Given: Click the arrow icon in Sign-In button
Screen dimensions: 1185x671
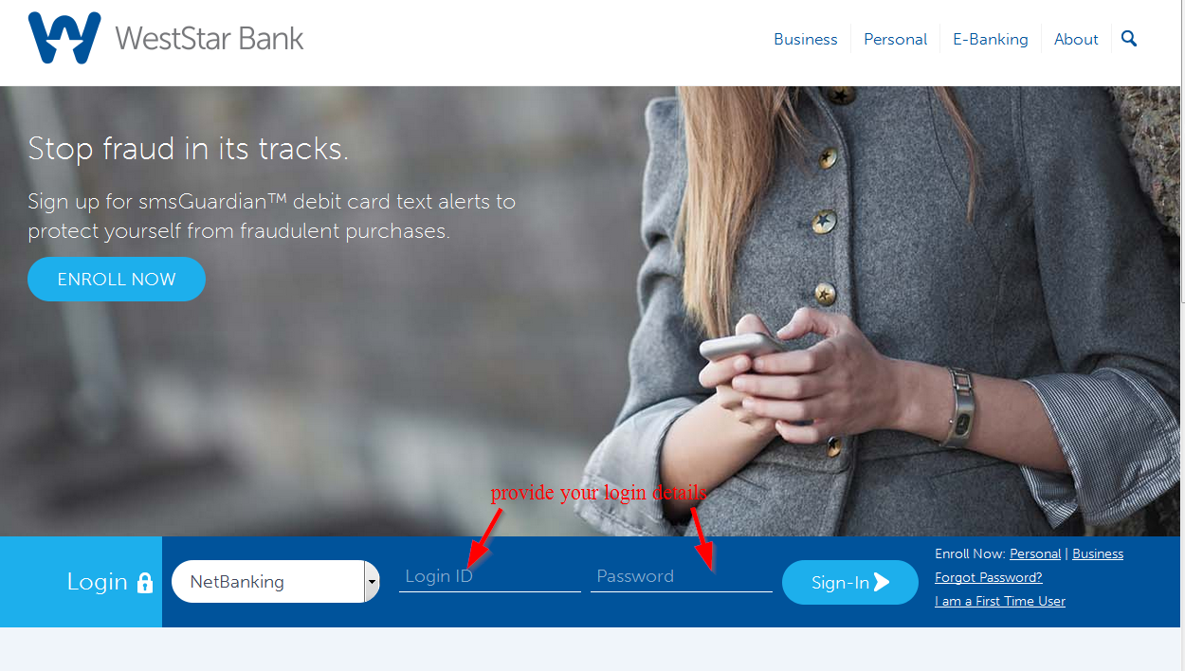Looking at the screenshot, I should [x=882, y=582].
